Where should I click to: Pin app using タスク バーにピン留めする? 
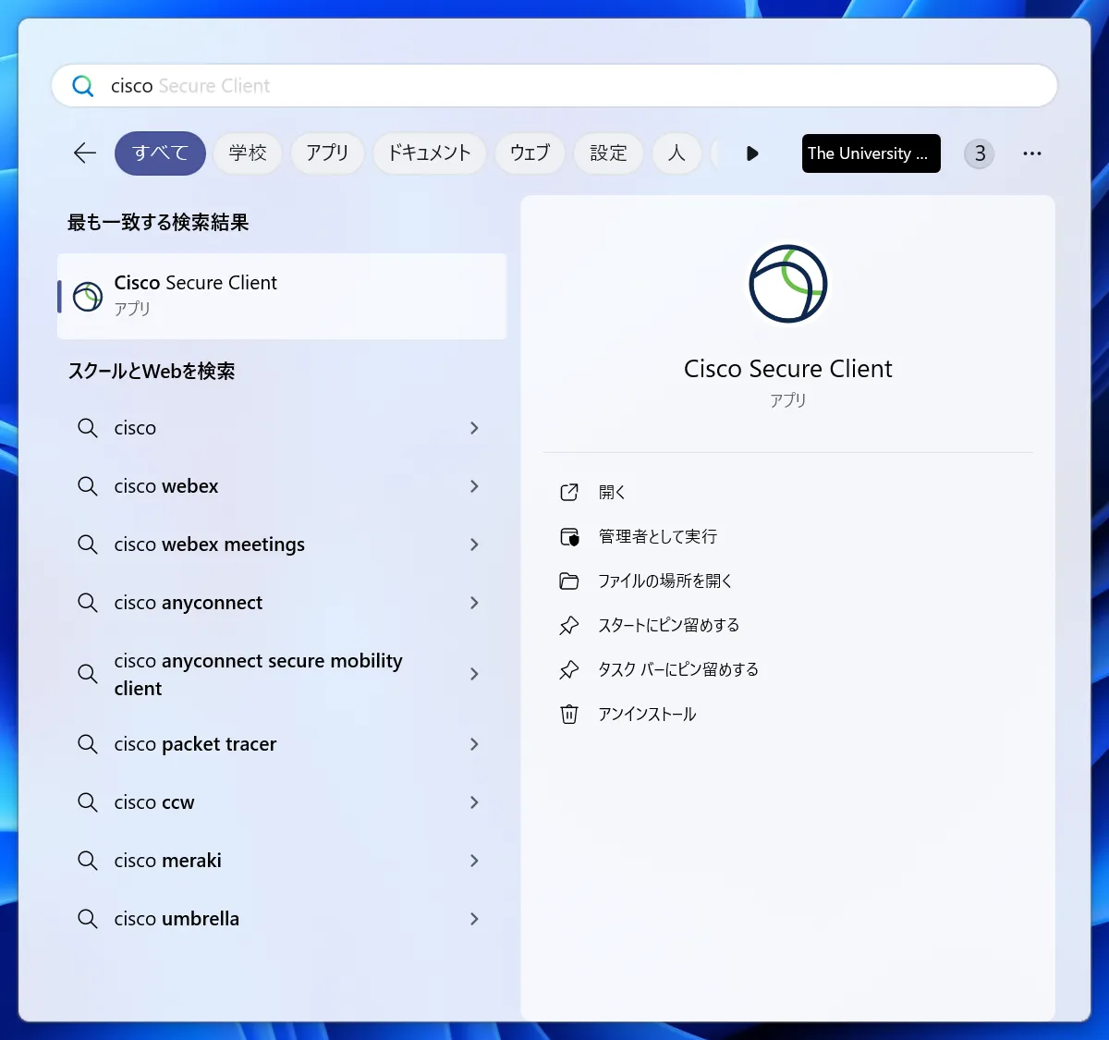[677, 669]
